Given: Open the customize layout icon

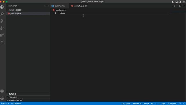Looking at the screenshot, I should (x=184, y=2).
